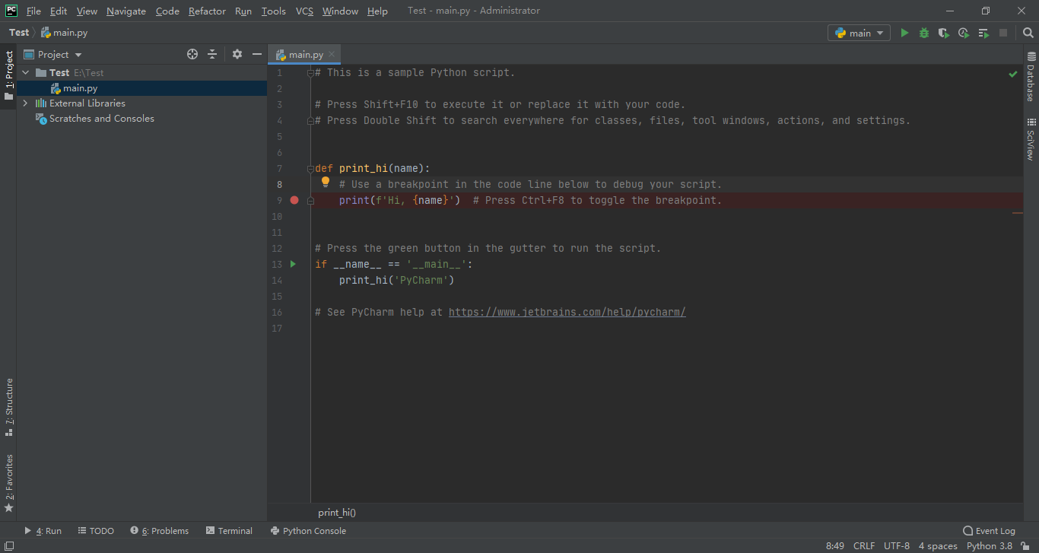Hide the Project tool window
The height and width of the screenshot is (553, 1039).
pyautogui.click(x=257, y=54)
